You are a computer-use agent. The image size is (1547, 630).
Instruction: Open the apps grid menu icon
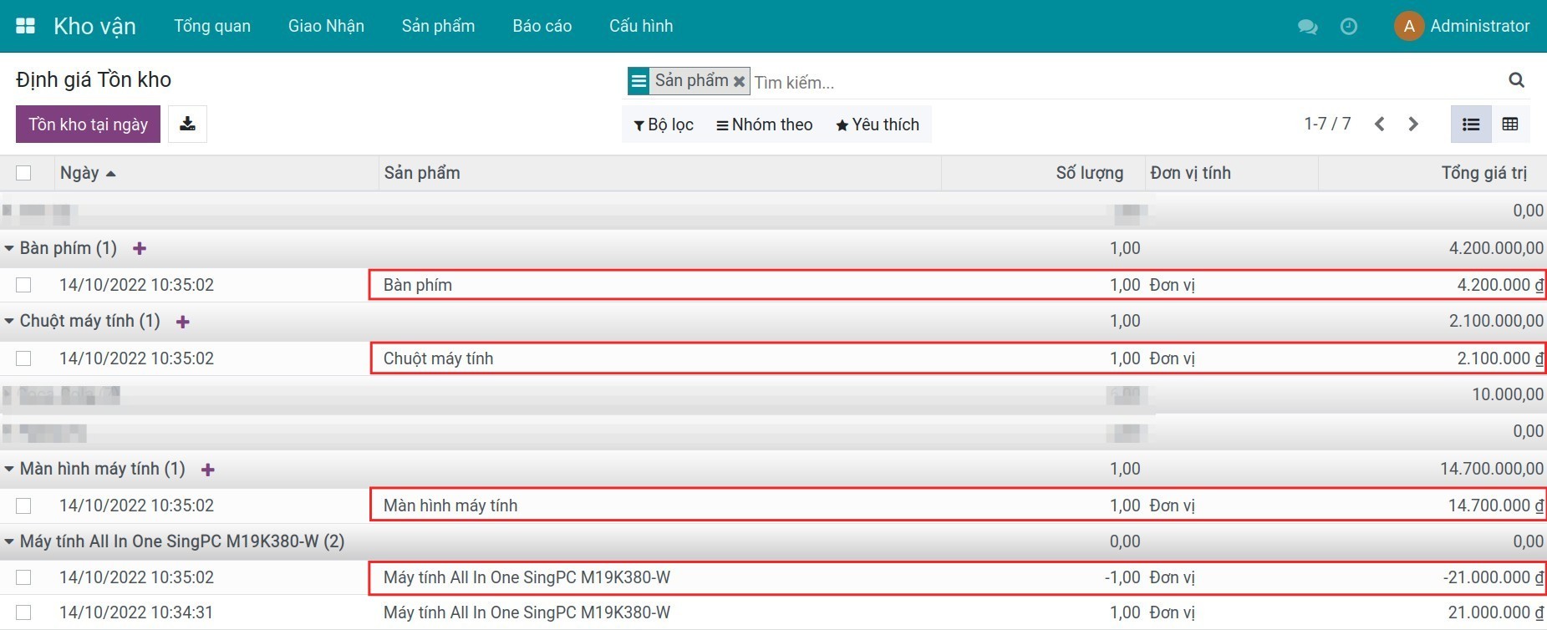pos(25,26)
